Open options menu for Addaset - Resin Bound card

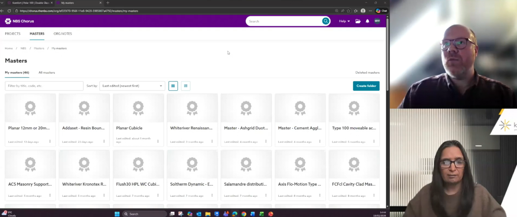(104, 141)
